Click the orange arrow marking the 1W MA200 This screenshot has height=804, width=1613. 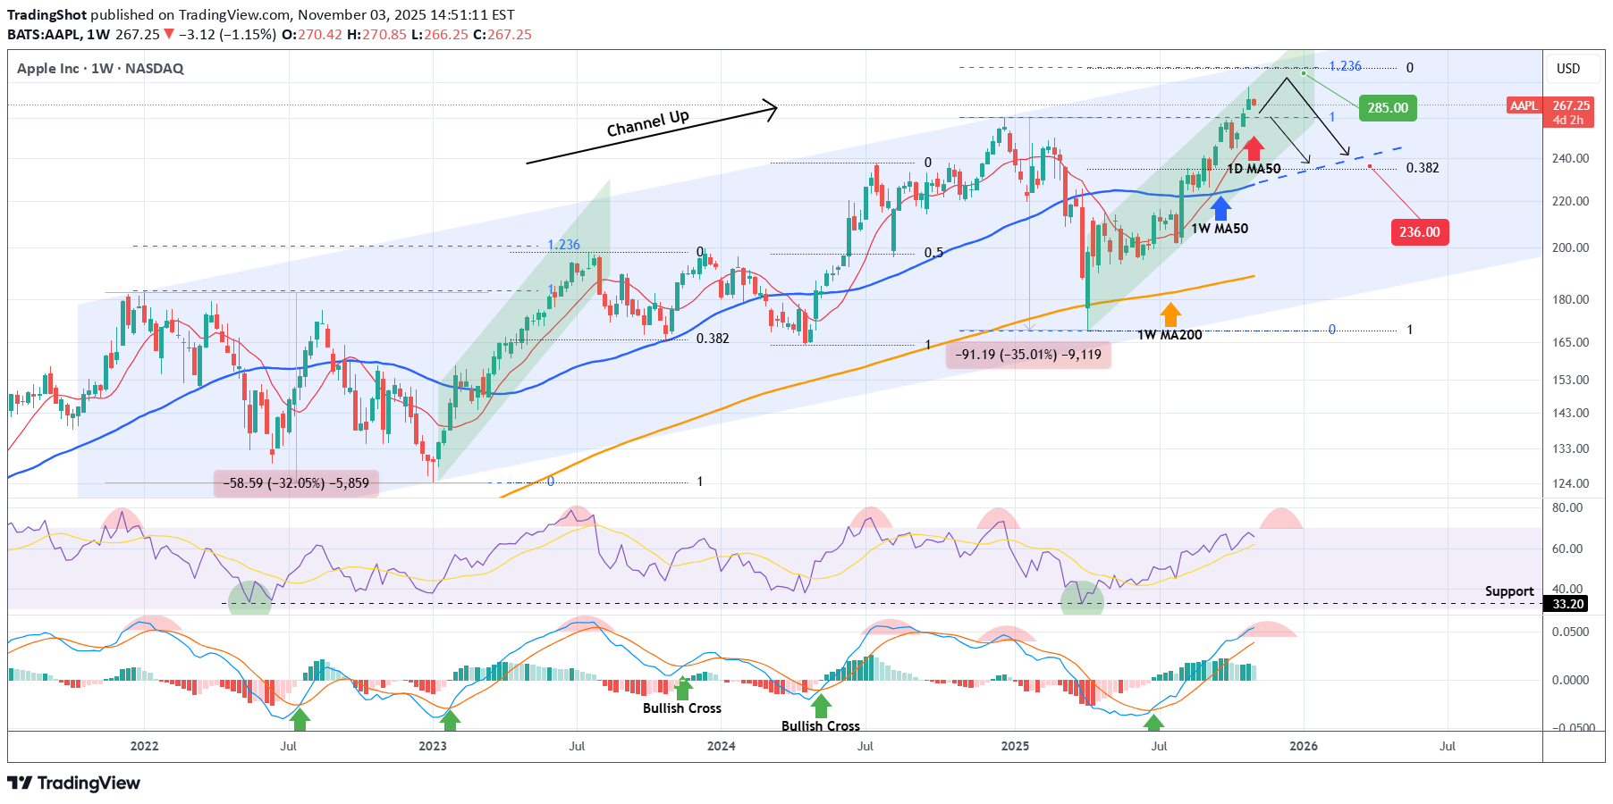tap(1171, 314)
